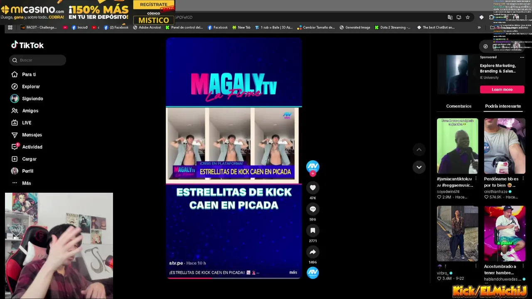Screen dimensions: 532x299
Task: Open the Adobe Acrobat bookmark
Action: pos(147,27)
